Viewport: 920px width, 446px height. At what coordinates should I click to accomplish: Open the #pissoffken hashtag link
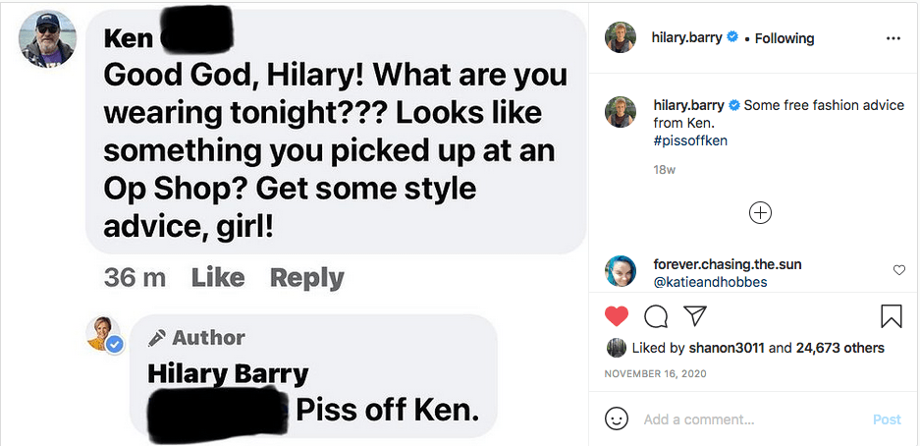click(x=690, y=140)
